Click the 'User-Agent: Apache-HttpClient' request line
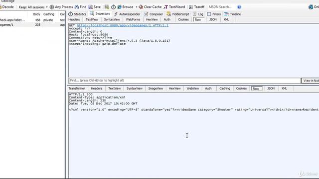The width and height of the screenshot is (319, 179). point(120,41)
